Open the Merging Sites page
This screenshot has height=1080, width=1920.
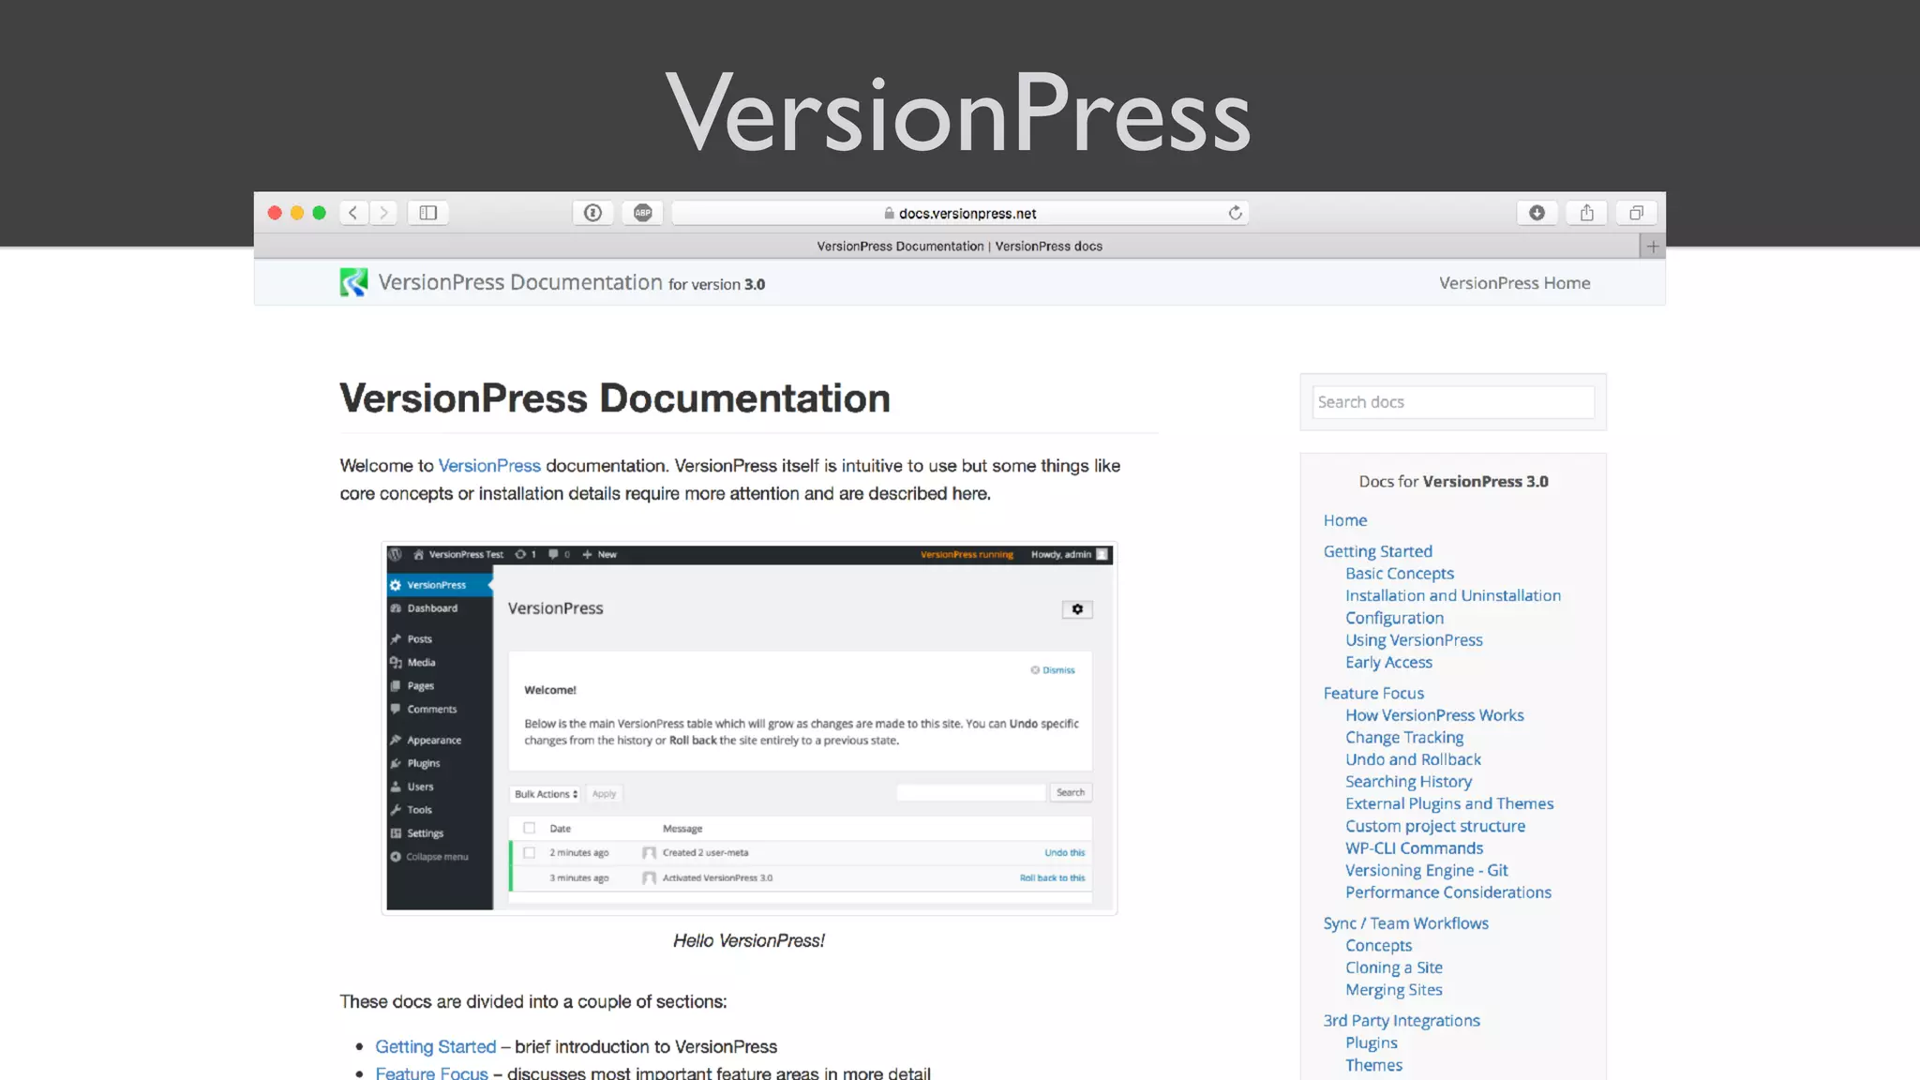1393,990
